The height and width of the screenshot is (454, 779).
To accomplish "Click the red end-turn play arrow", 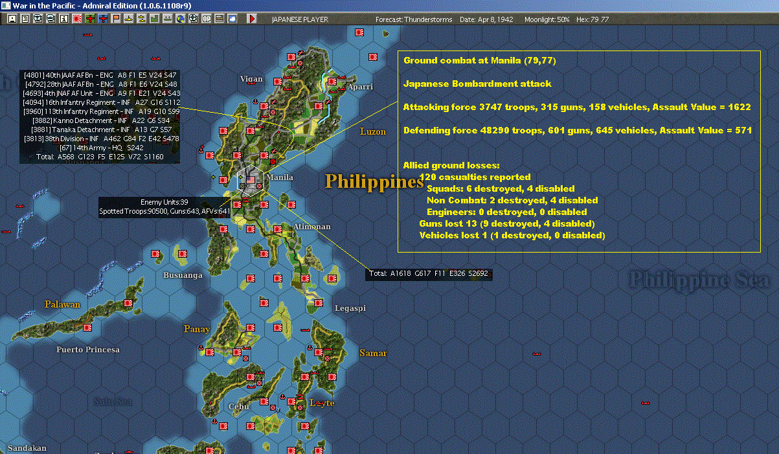I will point(252,19).
